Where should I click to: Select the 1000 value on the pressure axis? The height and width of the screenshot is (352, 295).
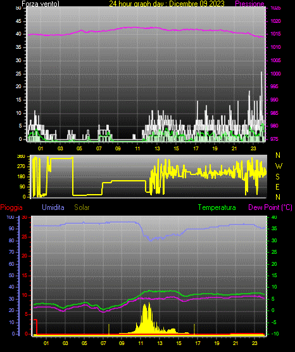tap(275, 74)
